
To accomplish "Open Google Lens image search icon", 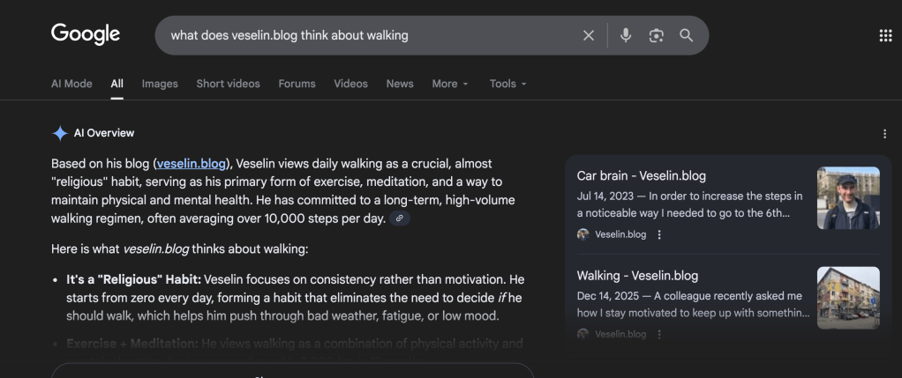I will point(656,35).
